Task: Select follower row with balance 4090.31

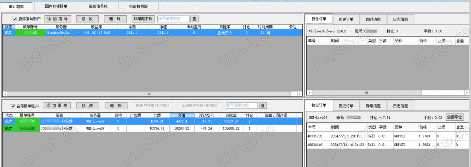Action: 152,121
